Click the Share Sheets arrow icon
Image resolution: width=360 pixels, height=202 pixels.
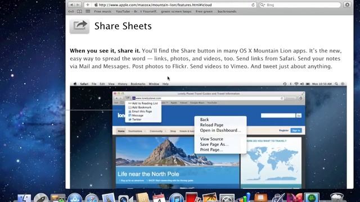point(79,26)
